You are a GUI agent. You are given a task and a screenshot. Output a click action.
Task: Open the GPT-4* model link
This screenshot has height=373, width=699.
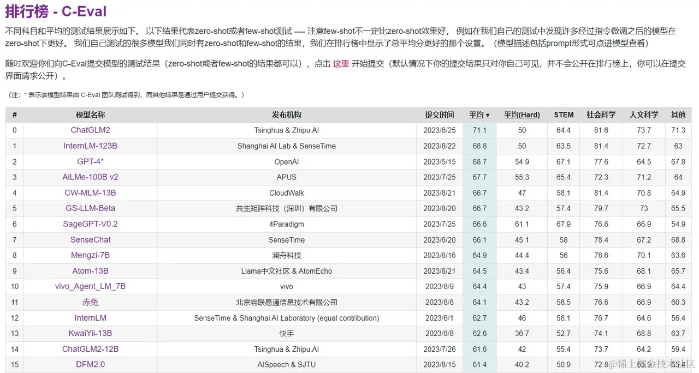click(90, 161)
